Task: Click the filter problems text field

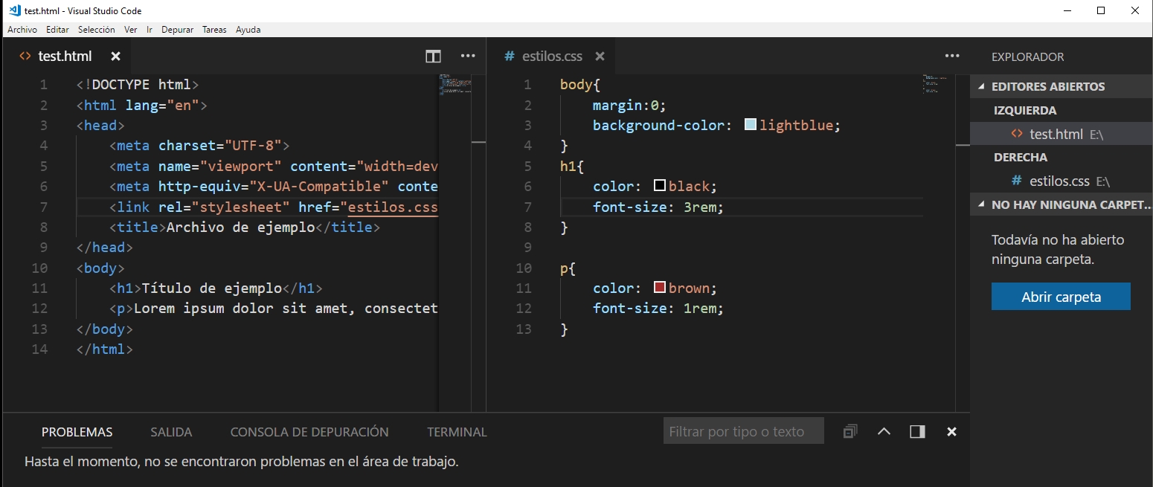Action: [742, 431]
